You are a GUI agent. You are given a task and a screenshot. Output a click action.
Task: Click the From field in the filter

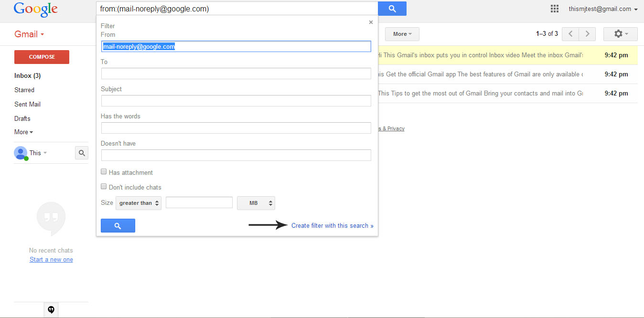pos(236,46)
